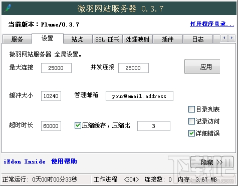Open the 插件 tab
This screenshot has height=186, width=238.
point(168,39)
